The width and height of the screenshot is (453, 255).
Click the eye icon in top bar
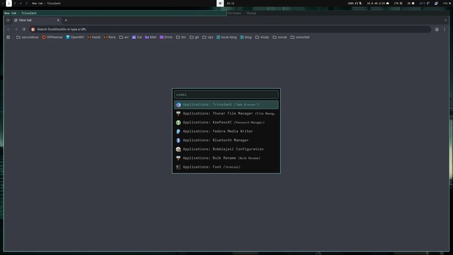(x=220, y=4)
